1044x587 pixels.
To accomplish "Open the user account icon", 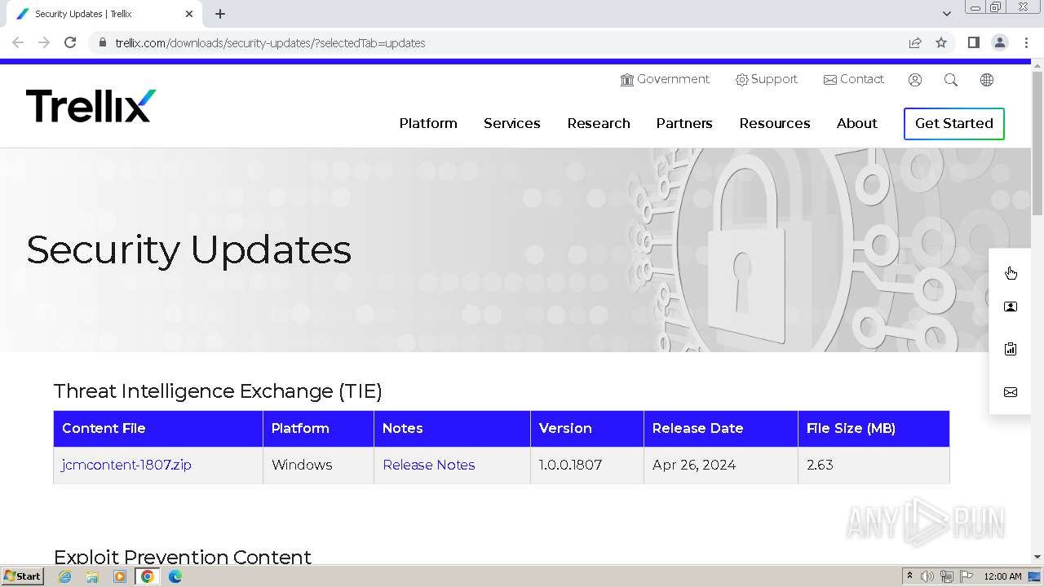I will (915, 80).
